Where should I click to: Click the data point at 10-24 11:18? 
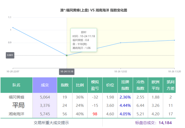click(67, 55)
